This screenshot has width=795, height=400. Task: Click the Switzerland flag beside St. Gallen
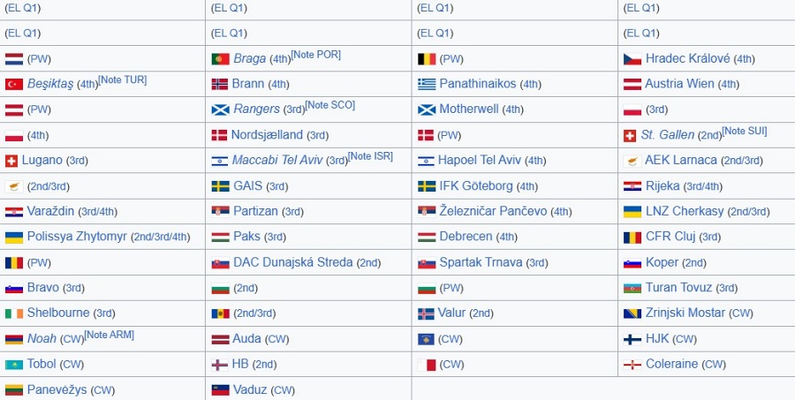629,136
